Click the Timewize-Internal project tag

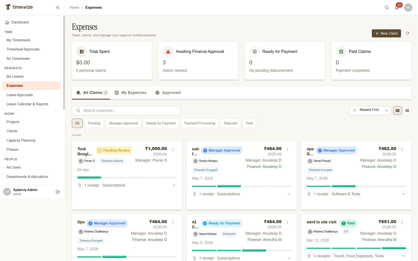pos(112,161)
